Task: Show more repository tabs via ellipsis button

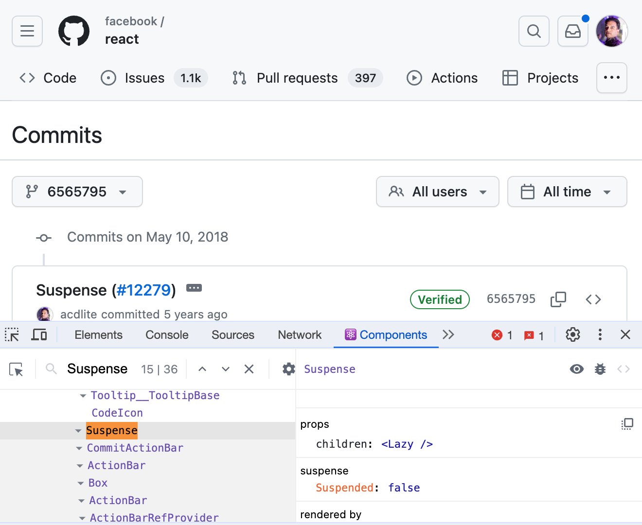Action: click(612, 78)
